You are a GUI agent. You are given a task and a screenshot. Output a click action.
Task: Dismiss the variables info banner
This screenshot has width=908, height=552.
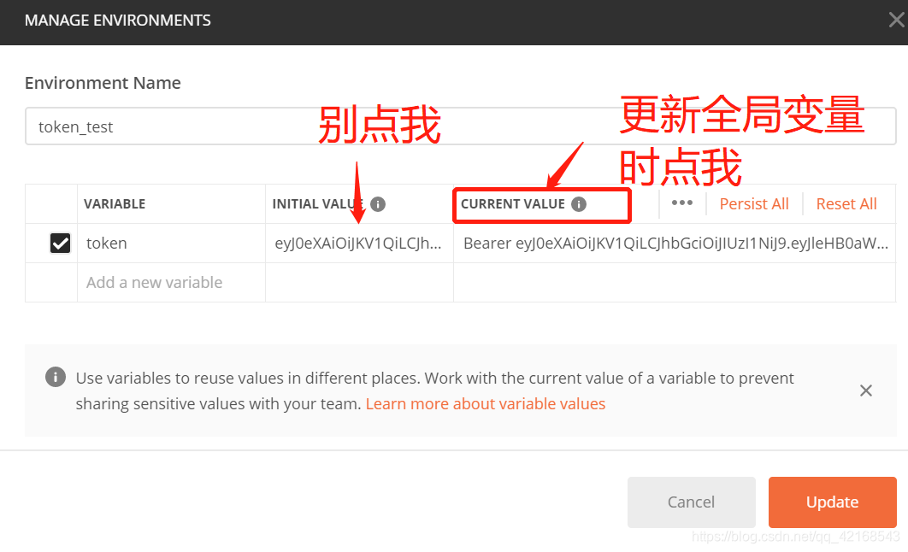coord(866,391)
